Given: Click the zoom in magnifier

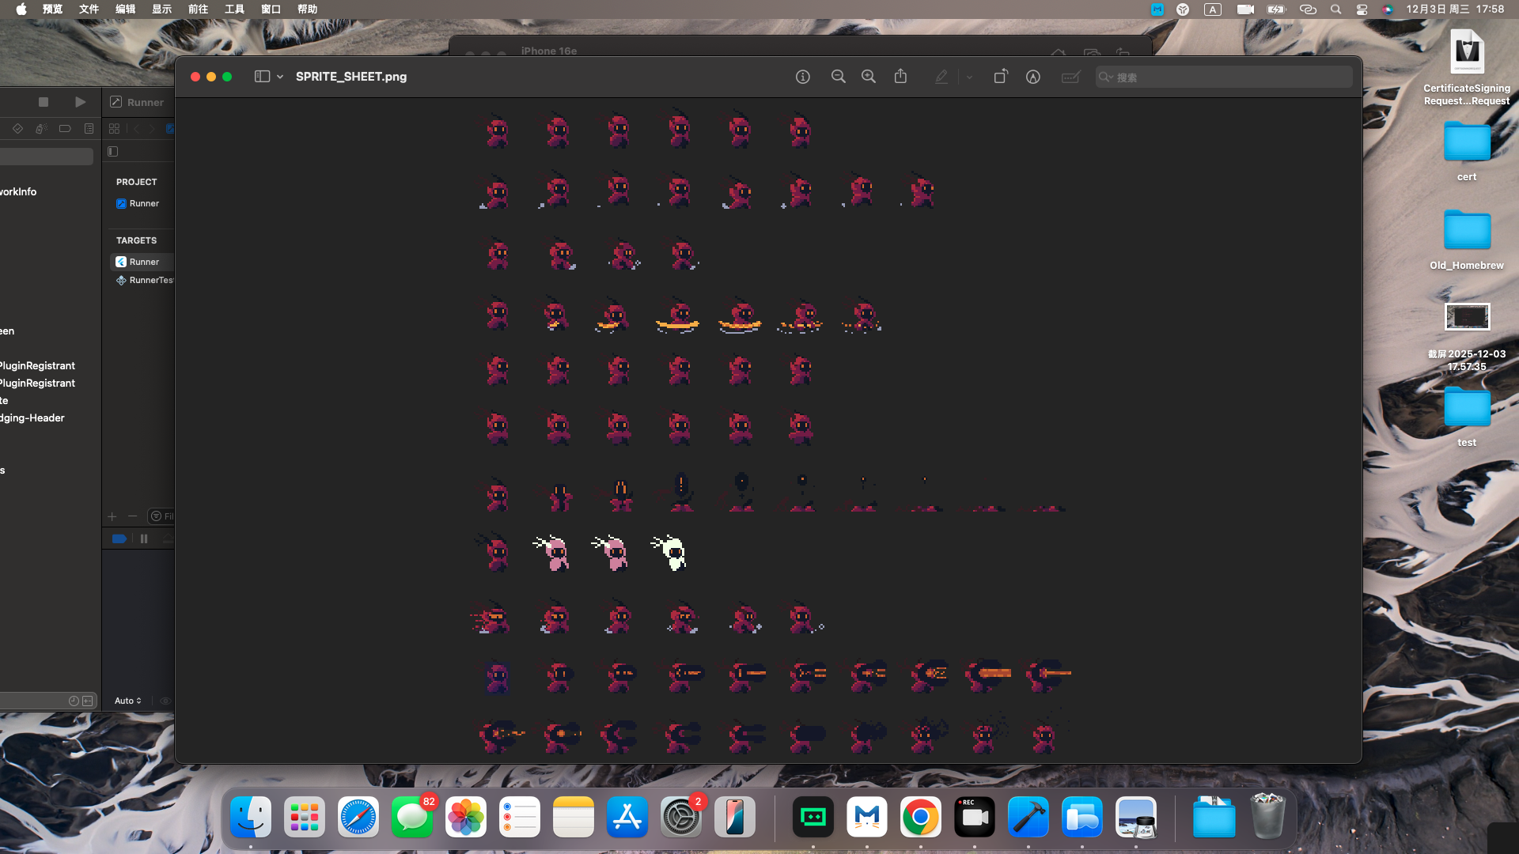Looking at the screenshot, I should tap(869, 77).
